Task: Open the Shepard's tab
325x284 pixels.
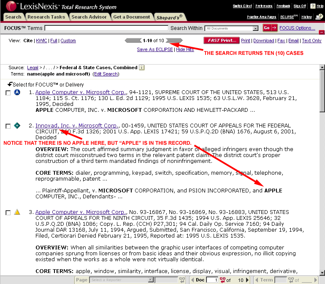Action: 170,17
